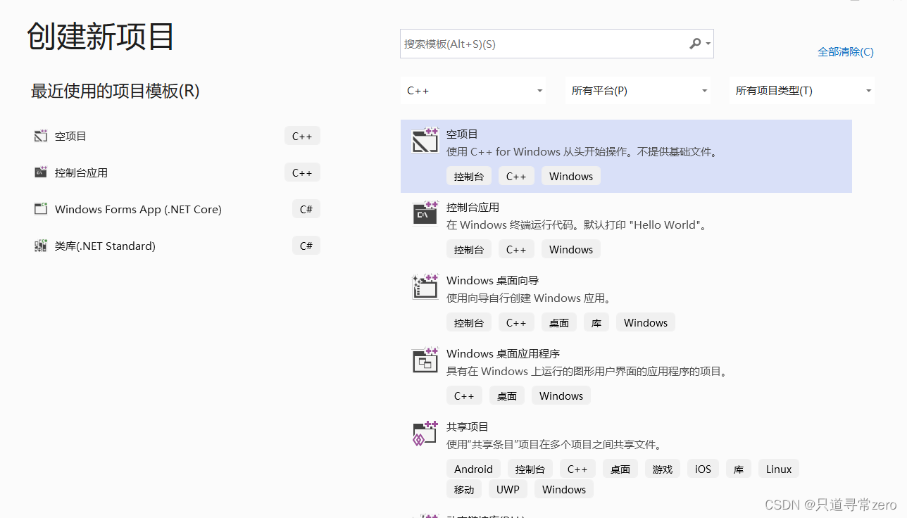Screen dimensions: 907x518
Task: Click 游戏 tag under 共享项目
Action: (663, 469)
